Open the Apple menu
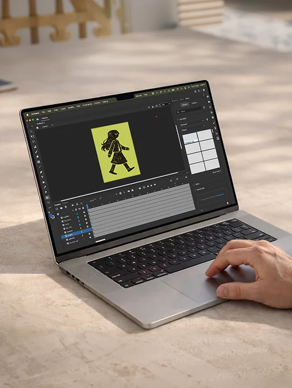 point(28,115)
